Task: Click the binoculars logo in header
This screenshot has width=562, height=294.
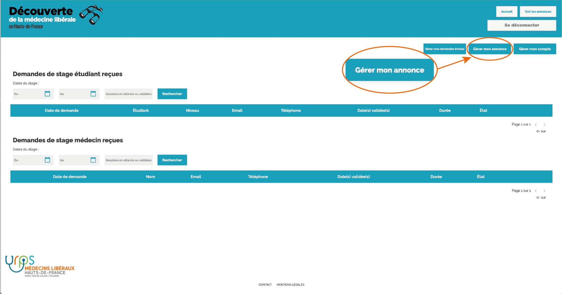Action: tap(91, 15)
